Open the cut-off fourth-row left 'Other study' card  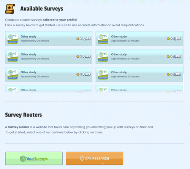49,89
